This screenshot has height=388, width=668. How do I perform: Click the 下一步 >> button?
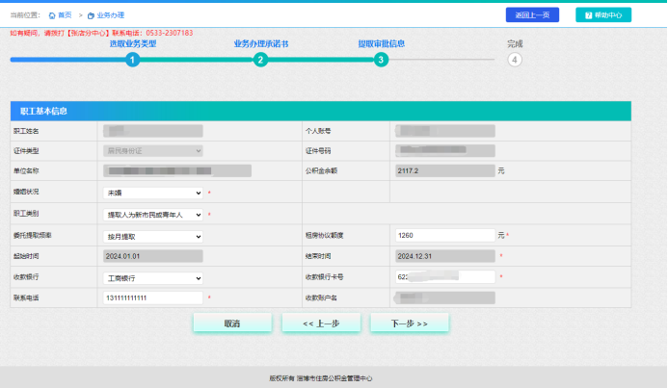coord(410,323)
